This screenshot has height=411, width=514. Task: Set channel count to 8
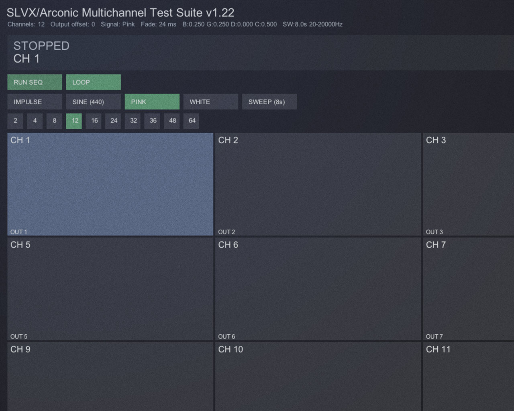point(54,121)
